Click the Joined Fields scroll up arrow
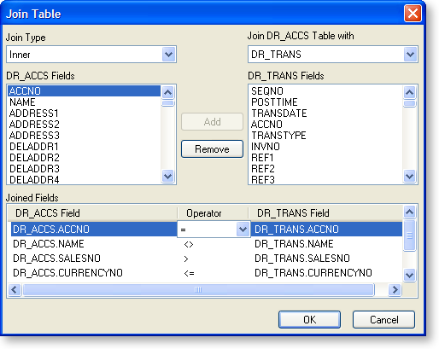Image resolution: width=439 pixels, height=349 pixels. pyautogui.click(x=409, y=212)
